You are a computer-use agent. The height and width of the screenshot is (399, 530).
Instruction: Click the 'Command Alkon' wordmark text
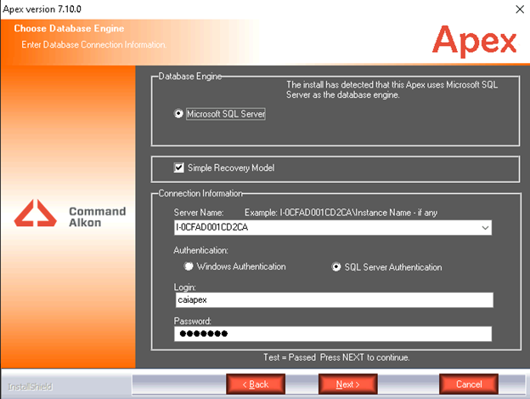(98, 217)
